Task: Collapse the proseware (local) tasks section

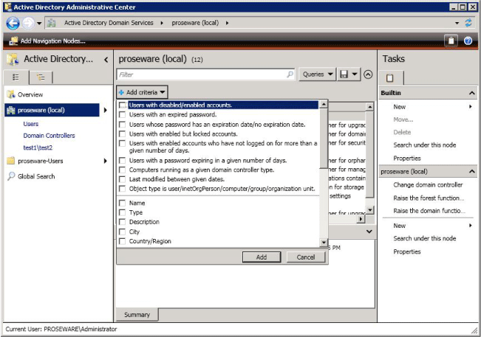Action: pos(472,172)
